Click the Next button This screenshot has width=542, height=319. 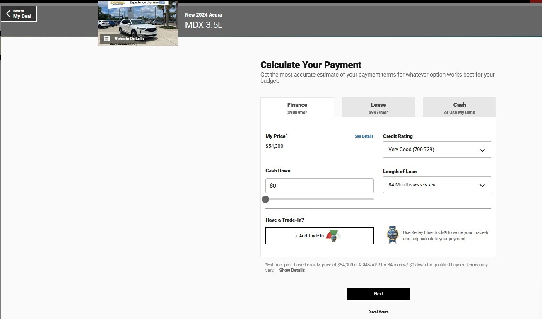[x=378, y=294]
